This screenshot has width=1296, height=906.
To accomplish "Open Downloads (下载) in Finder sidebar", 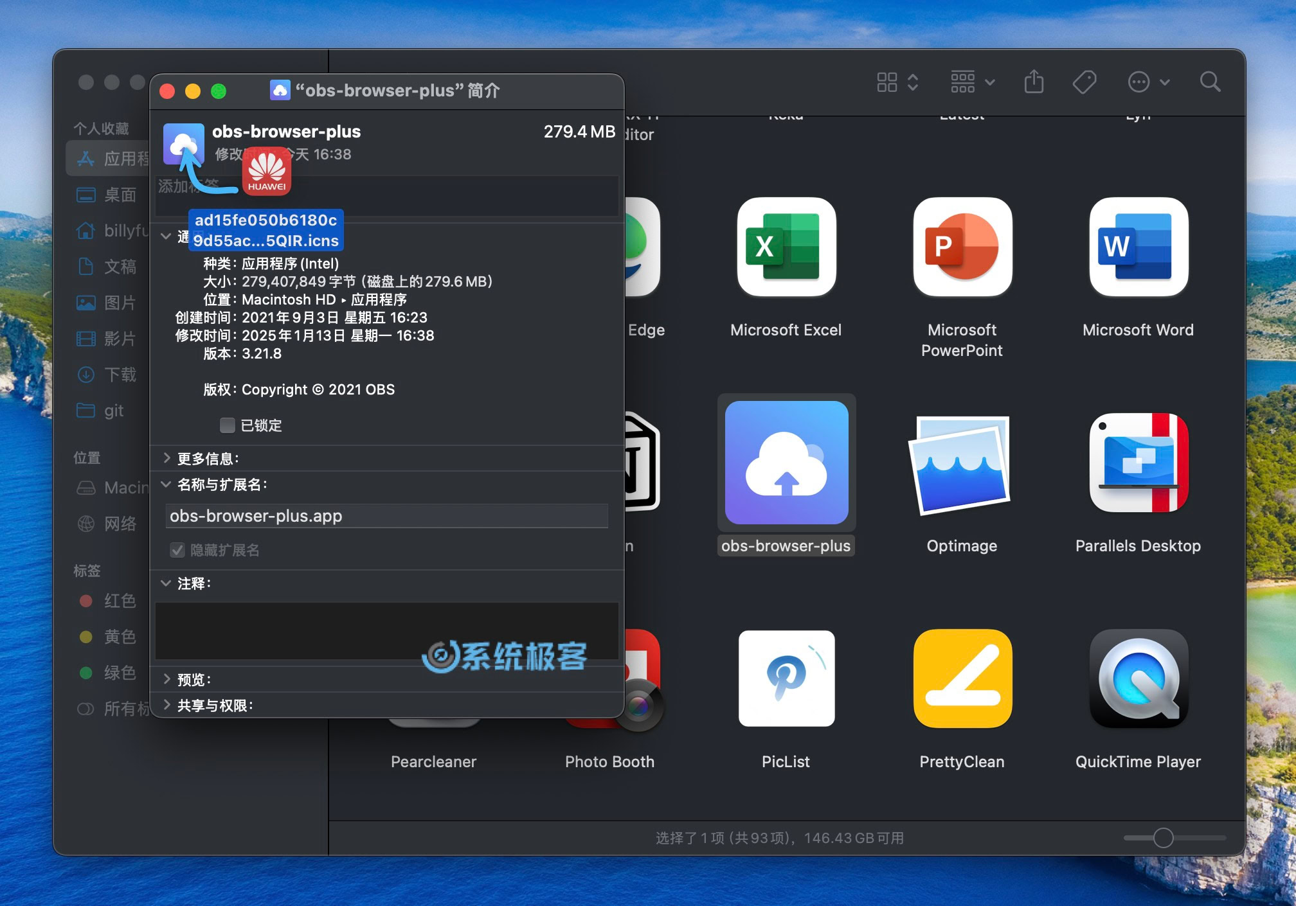I will click(107, 375).
